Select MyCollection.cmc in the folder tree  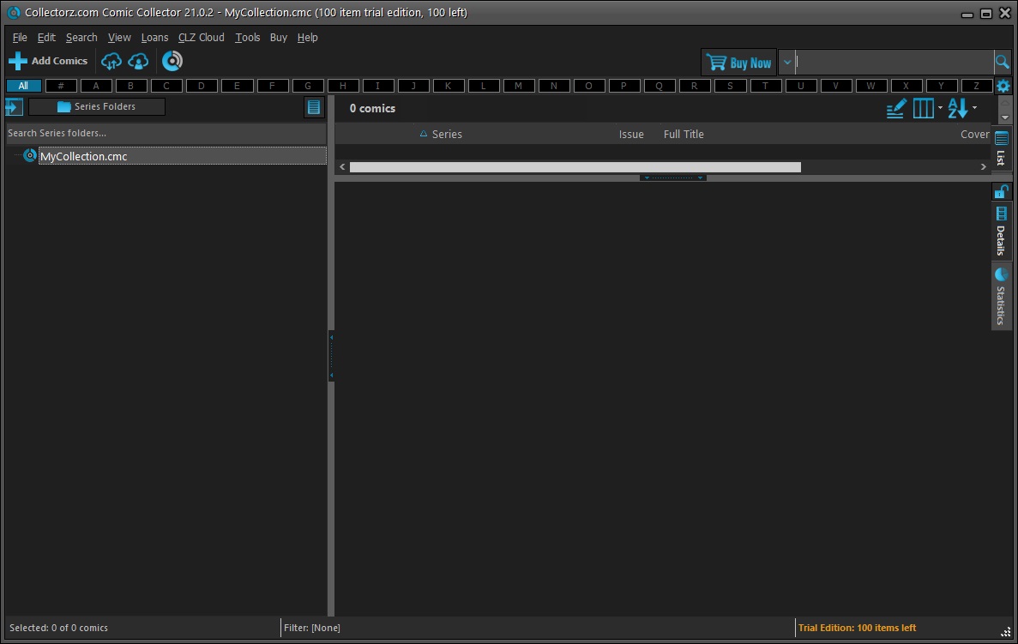tap(83, 156)
